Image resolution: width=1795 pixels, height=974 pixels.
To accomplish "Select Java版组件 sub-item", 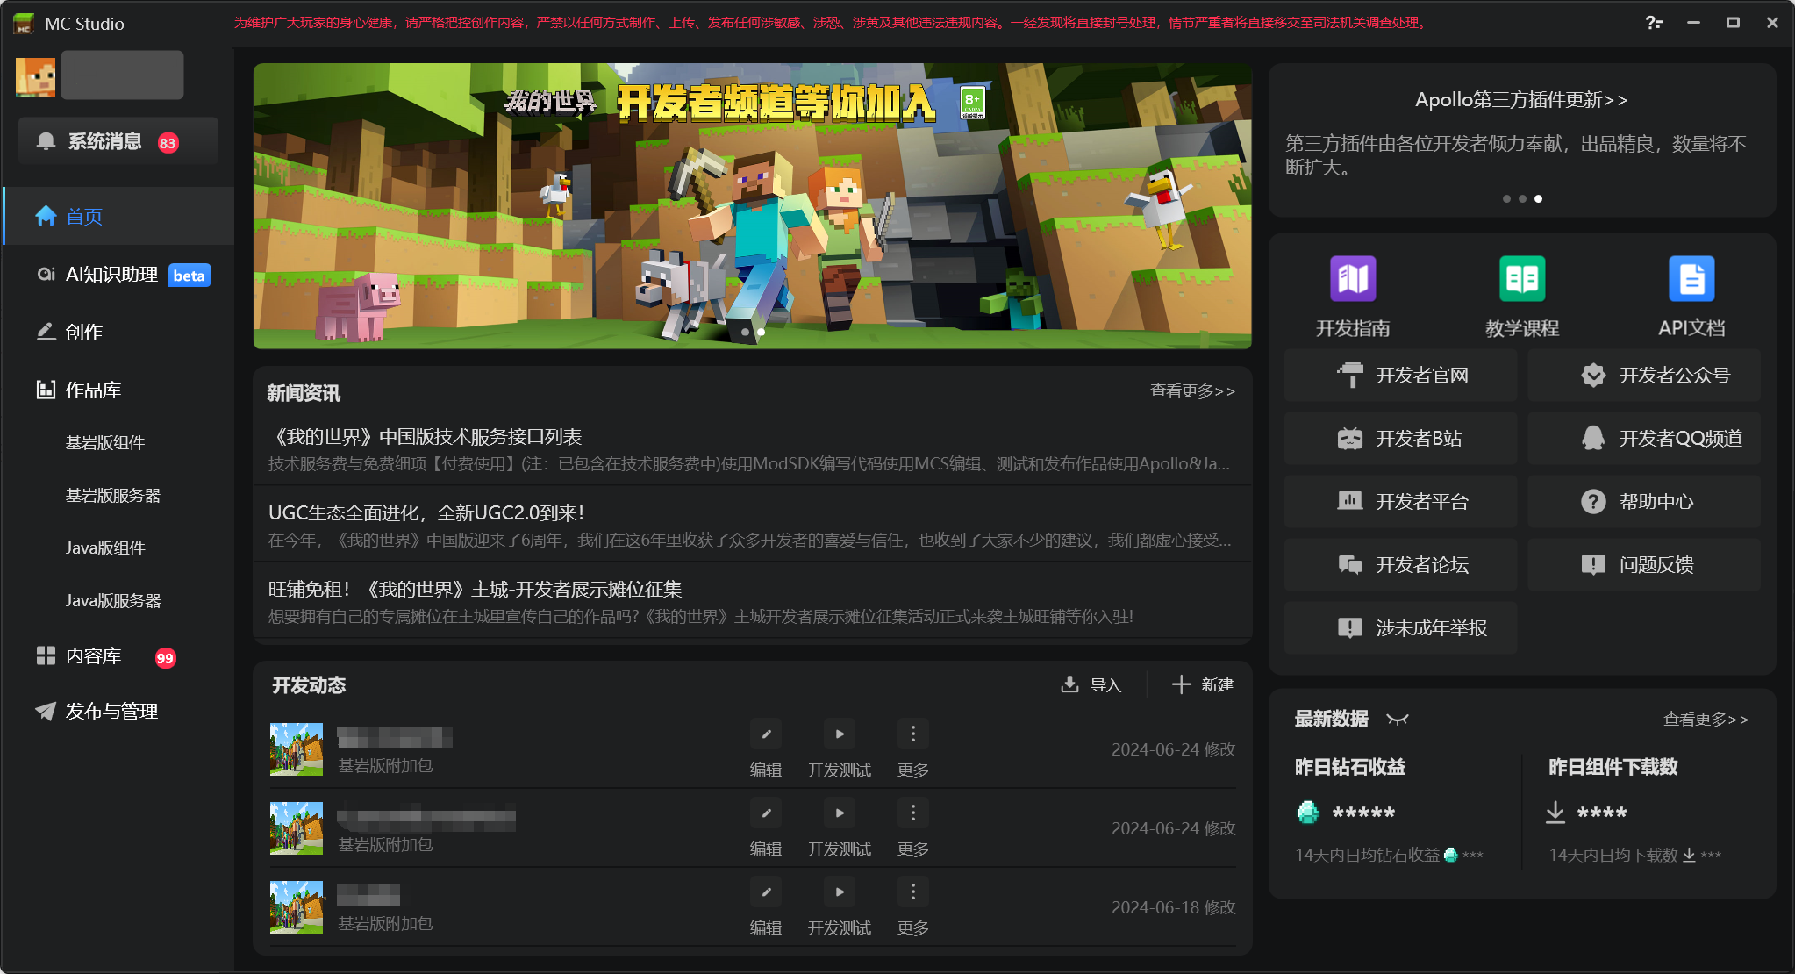I will (105, 548).
